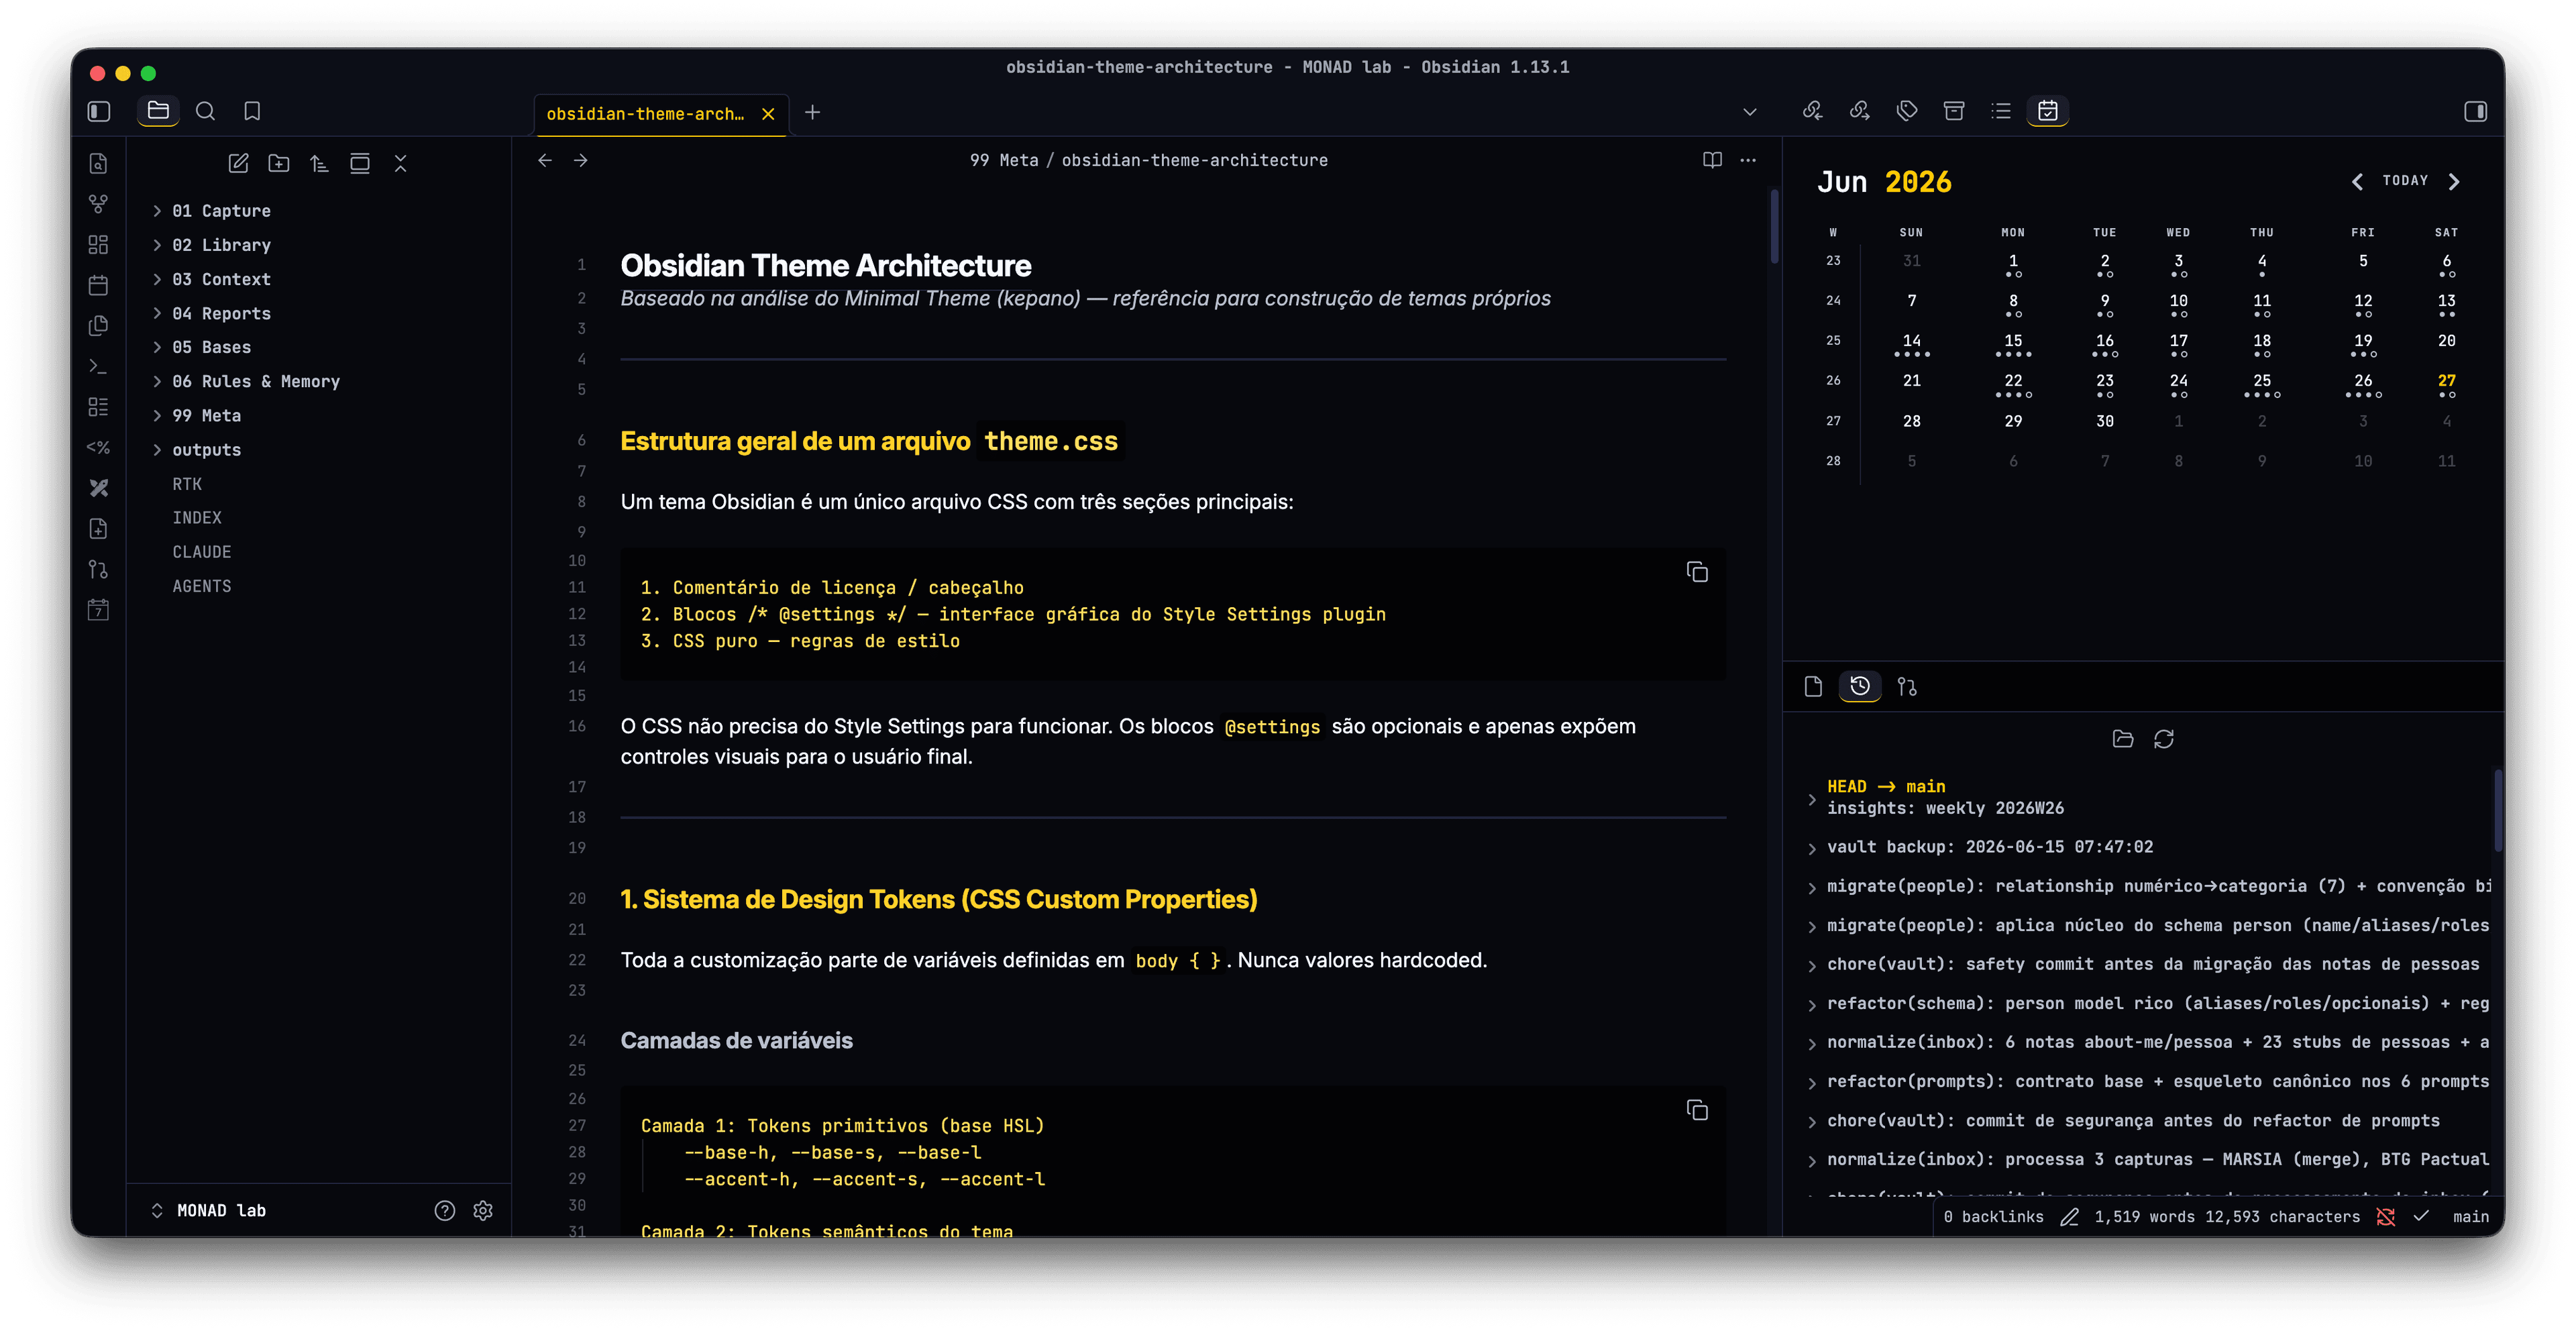Open the bookmarks tab icon
Viewport: 2576px width, 1331px height.
(x=252, y=111)
